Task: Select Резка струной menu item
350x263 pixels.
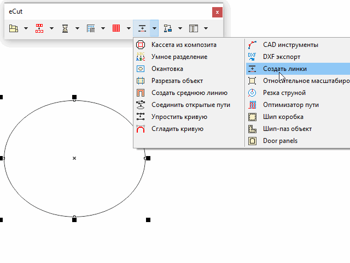Action: (297, 93)
